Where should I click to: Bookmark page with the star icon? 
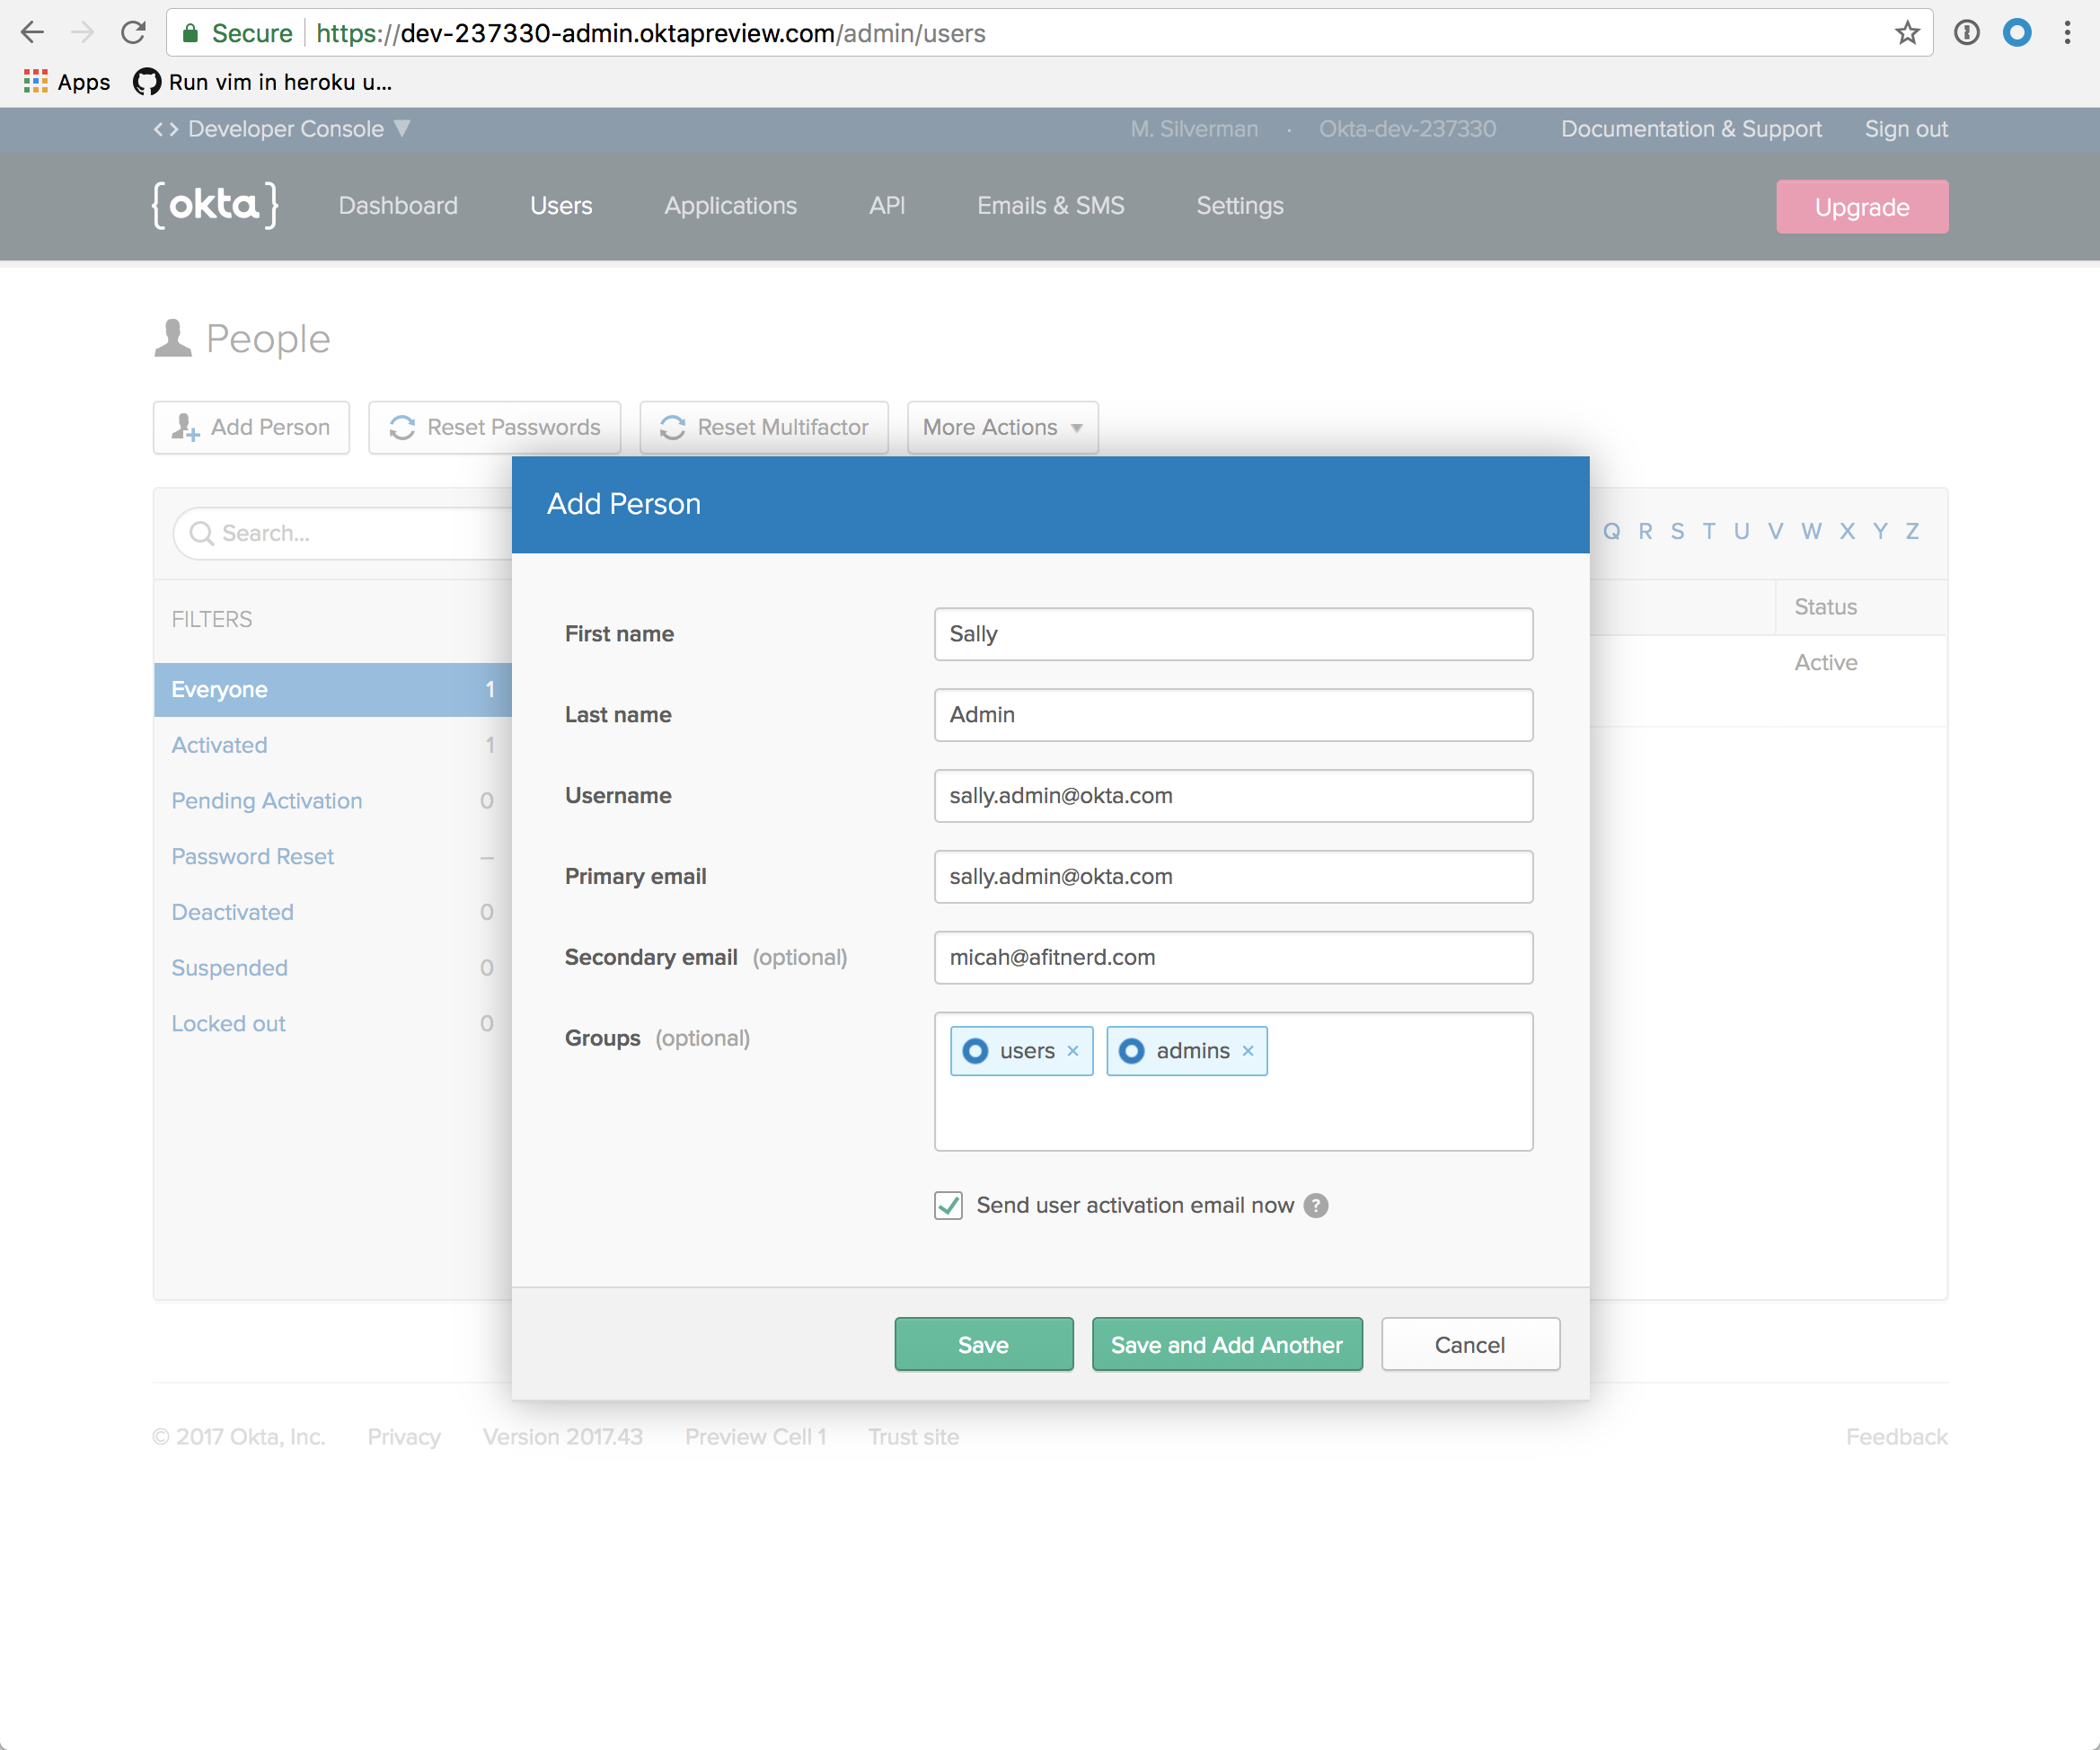1907,33
